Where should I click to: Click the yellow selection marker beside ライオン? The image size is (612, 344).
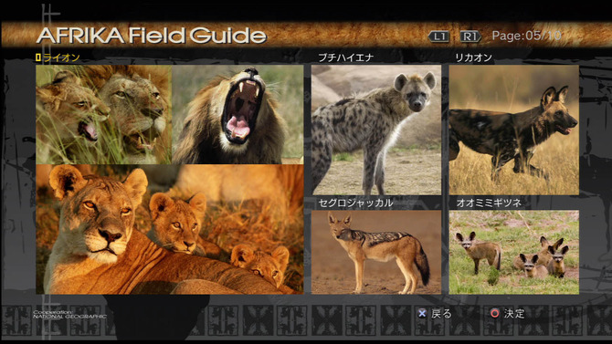click(x=37, y=57)
